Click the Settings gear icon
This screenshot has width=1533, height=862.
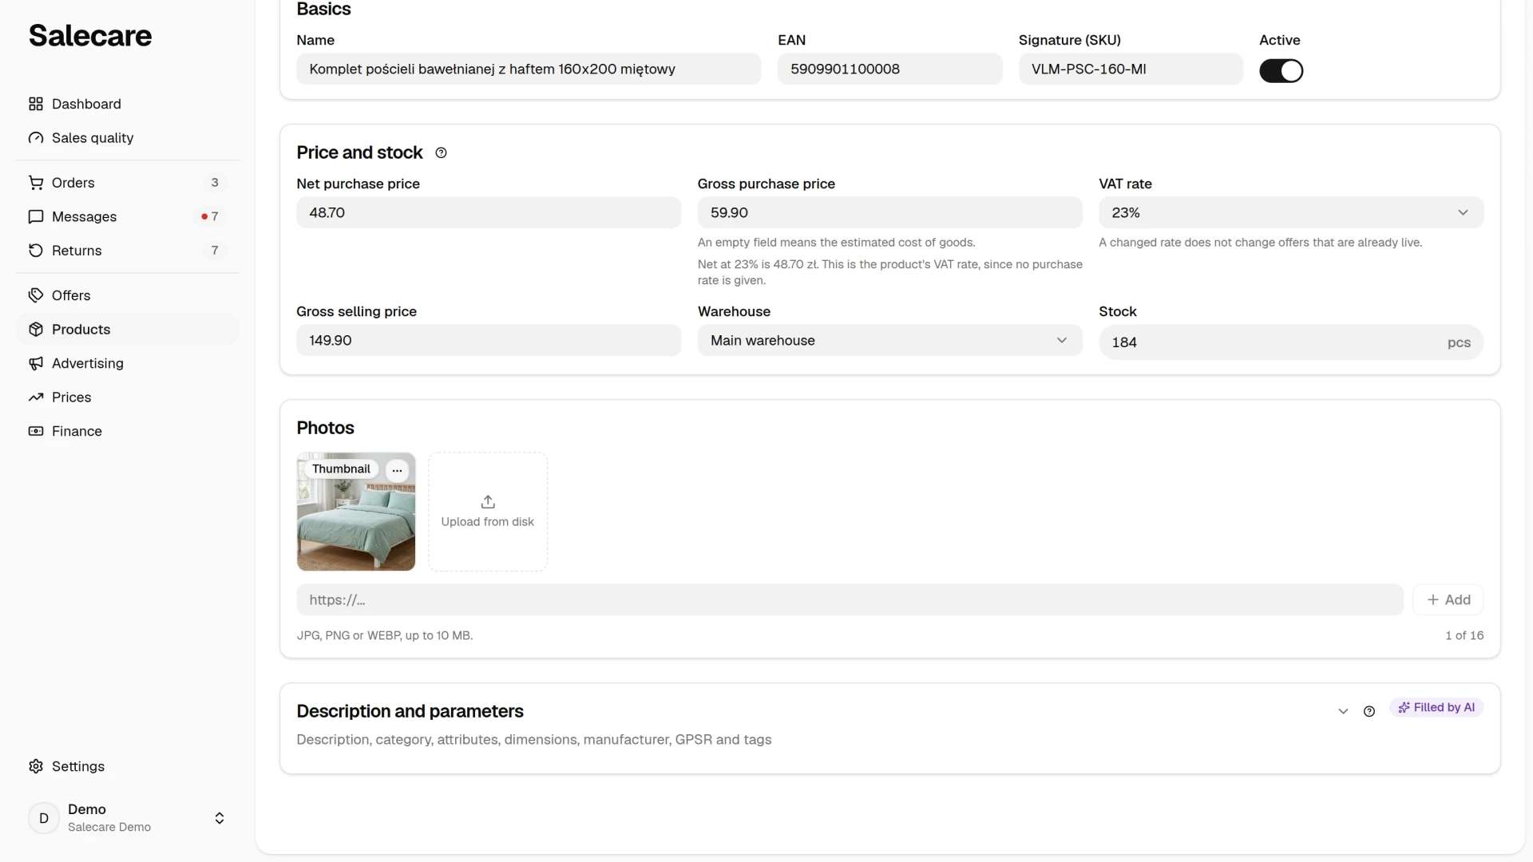point(36,766)
